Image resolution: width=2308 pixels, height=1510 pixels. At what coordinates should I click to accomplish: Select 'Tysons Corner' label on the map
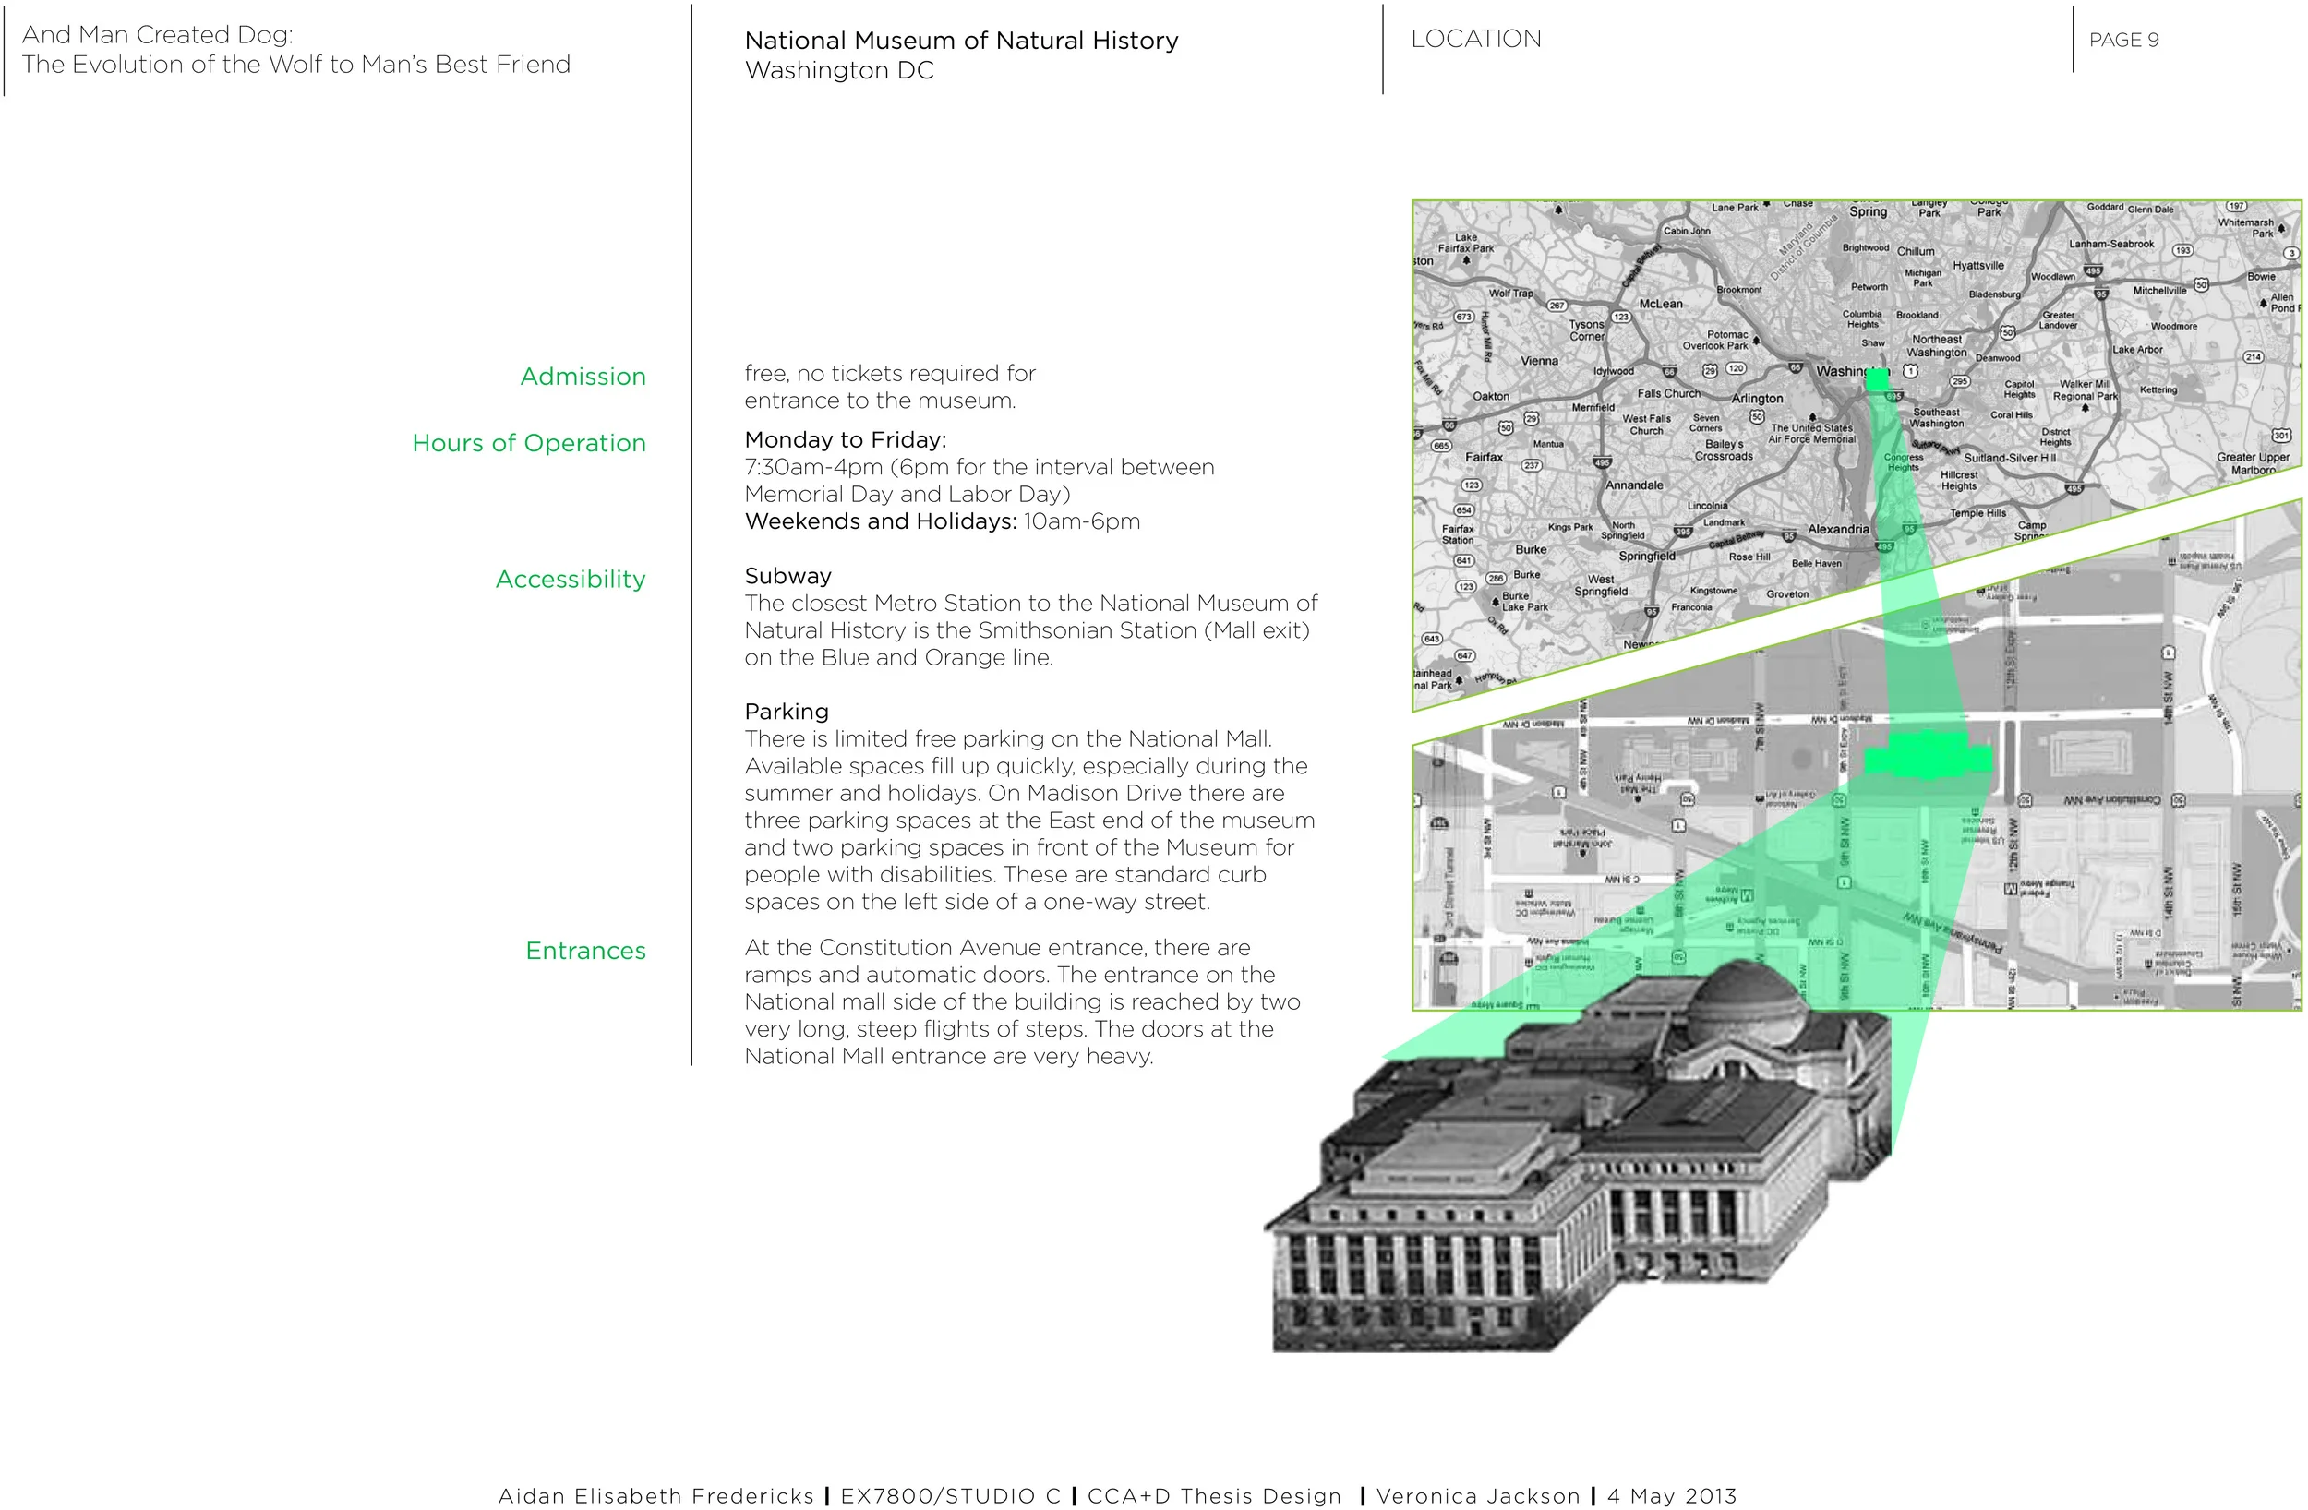tap(1586, 330)
